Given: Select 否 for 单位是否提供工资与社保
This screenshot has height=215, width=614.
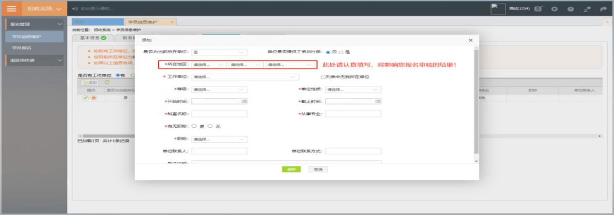Looking at the screenshot, I should (x=328, y=52).
